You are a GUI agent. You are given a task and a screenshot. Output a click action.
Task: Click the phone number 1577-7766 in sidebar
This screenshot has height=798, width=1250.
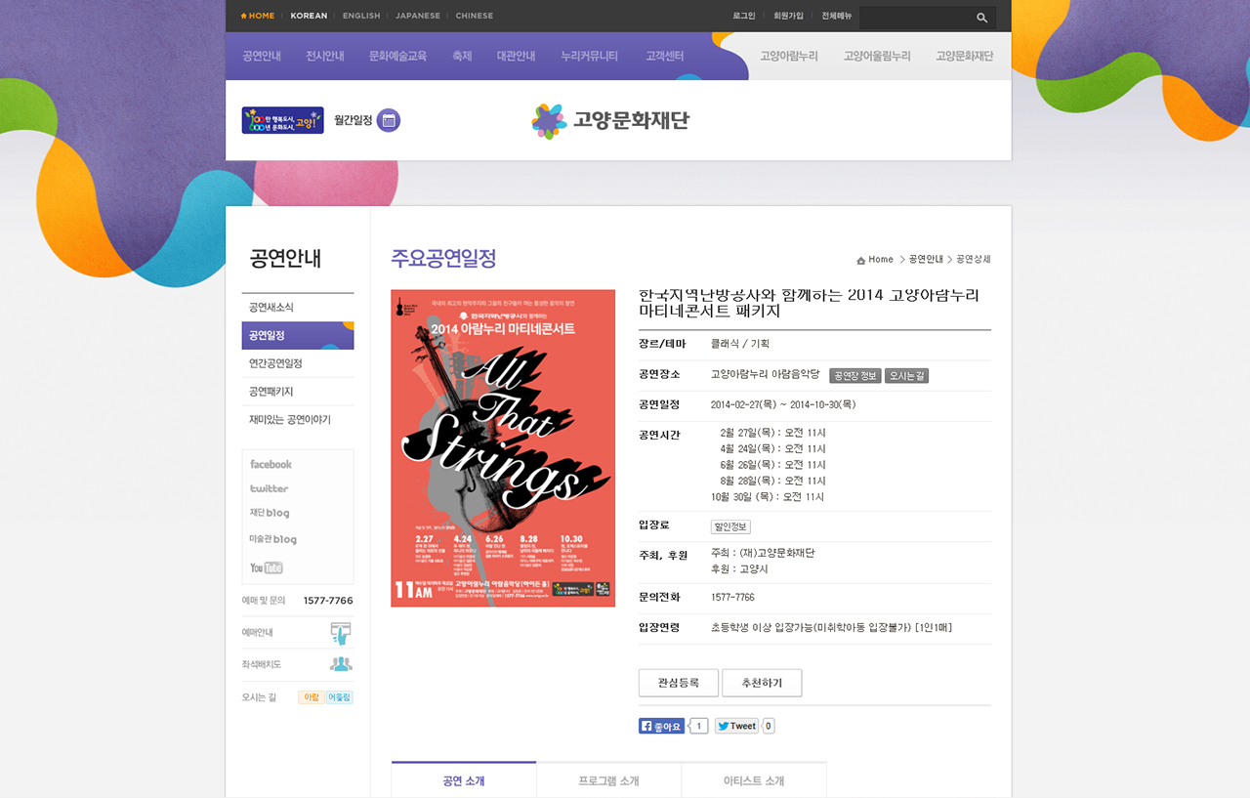click(328, 601)
